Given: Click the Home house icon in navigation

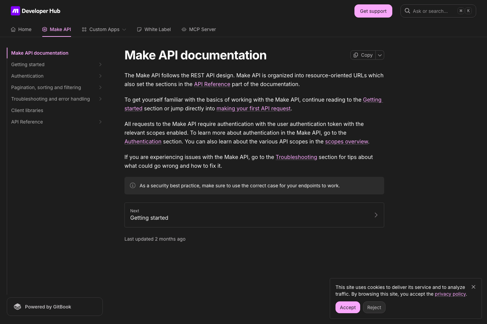Looking at the screenshot, I should 13,29.
